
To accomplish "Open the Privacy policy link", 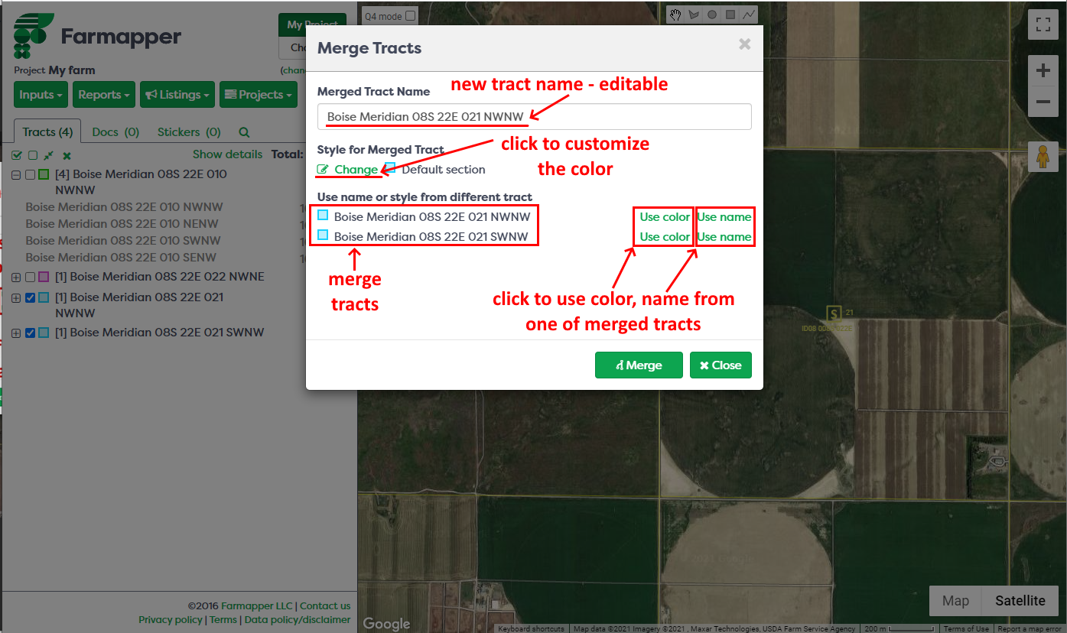I will 171,620.
